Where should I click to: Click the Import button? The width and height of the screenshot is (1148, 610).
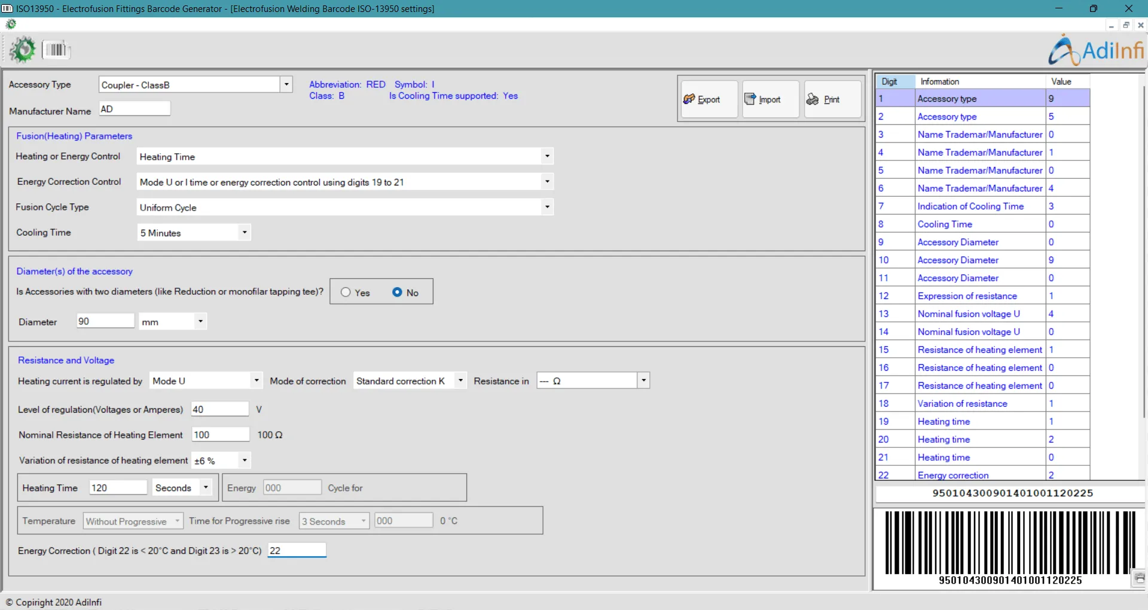click(x=771, y=99)
